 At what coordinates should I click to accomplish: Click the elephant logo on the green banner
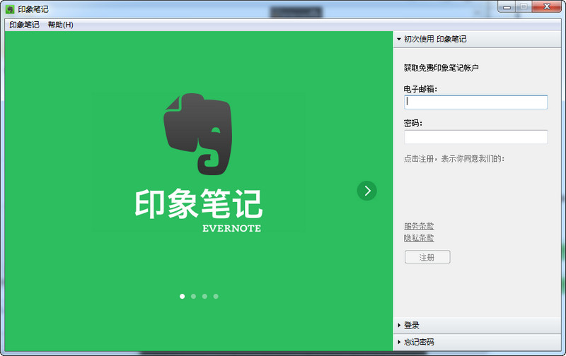click(198, 133)
